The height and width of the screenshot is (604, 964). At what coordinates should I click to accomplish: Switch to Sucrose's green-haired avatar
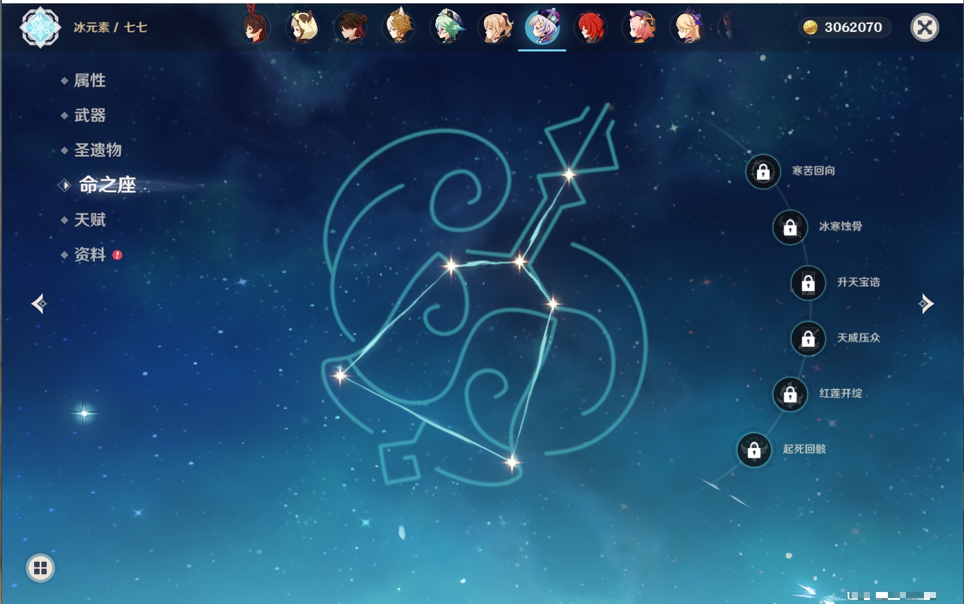pos(447,27)
